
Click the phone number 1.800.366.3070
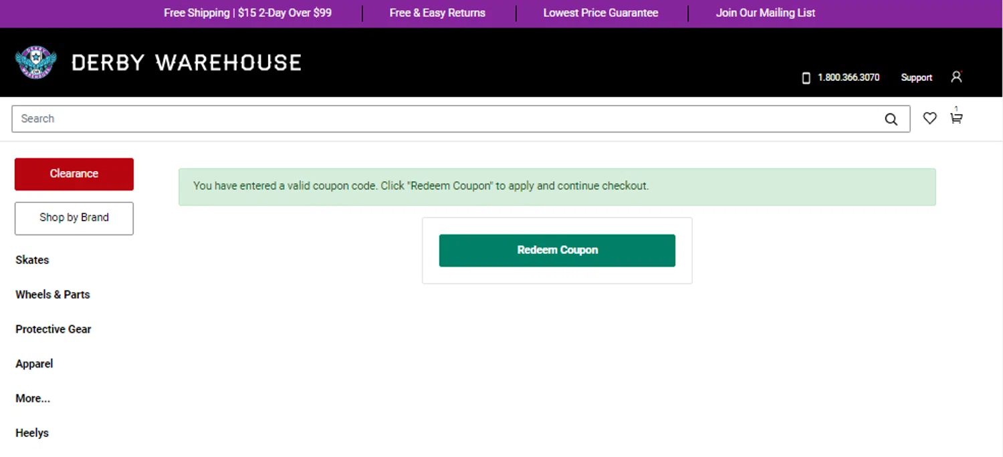[x=849, y=78]
